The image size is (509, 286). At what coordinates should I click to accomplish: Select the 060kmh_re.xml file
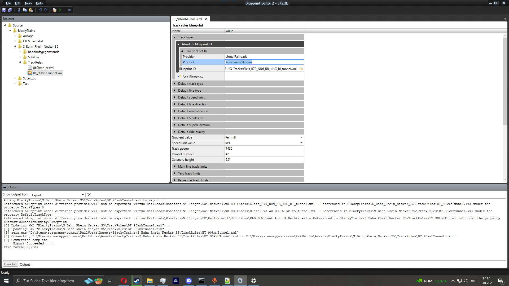click(x=43, y=68)
